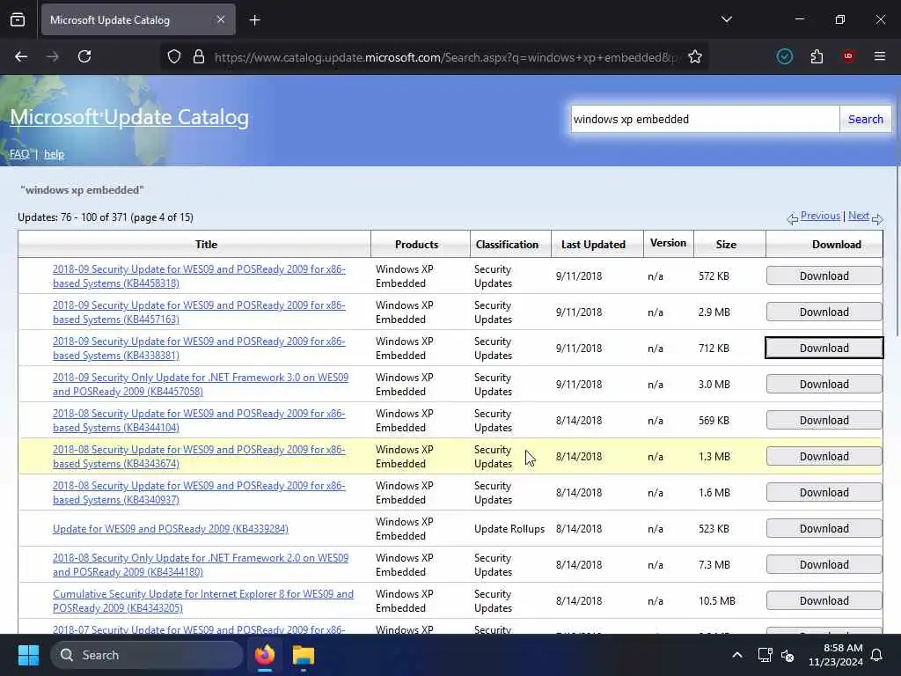Viewport: 901px width, 676px height.
Task: Click the blue checkmark extension icon
Action: [785, 56]
